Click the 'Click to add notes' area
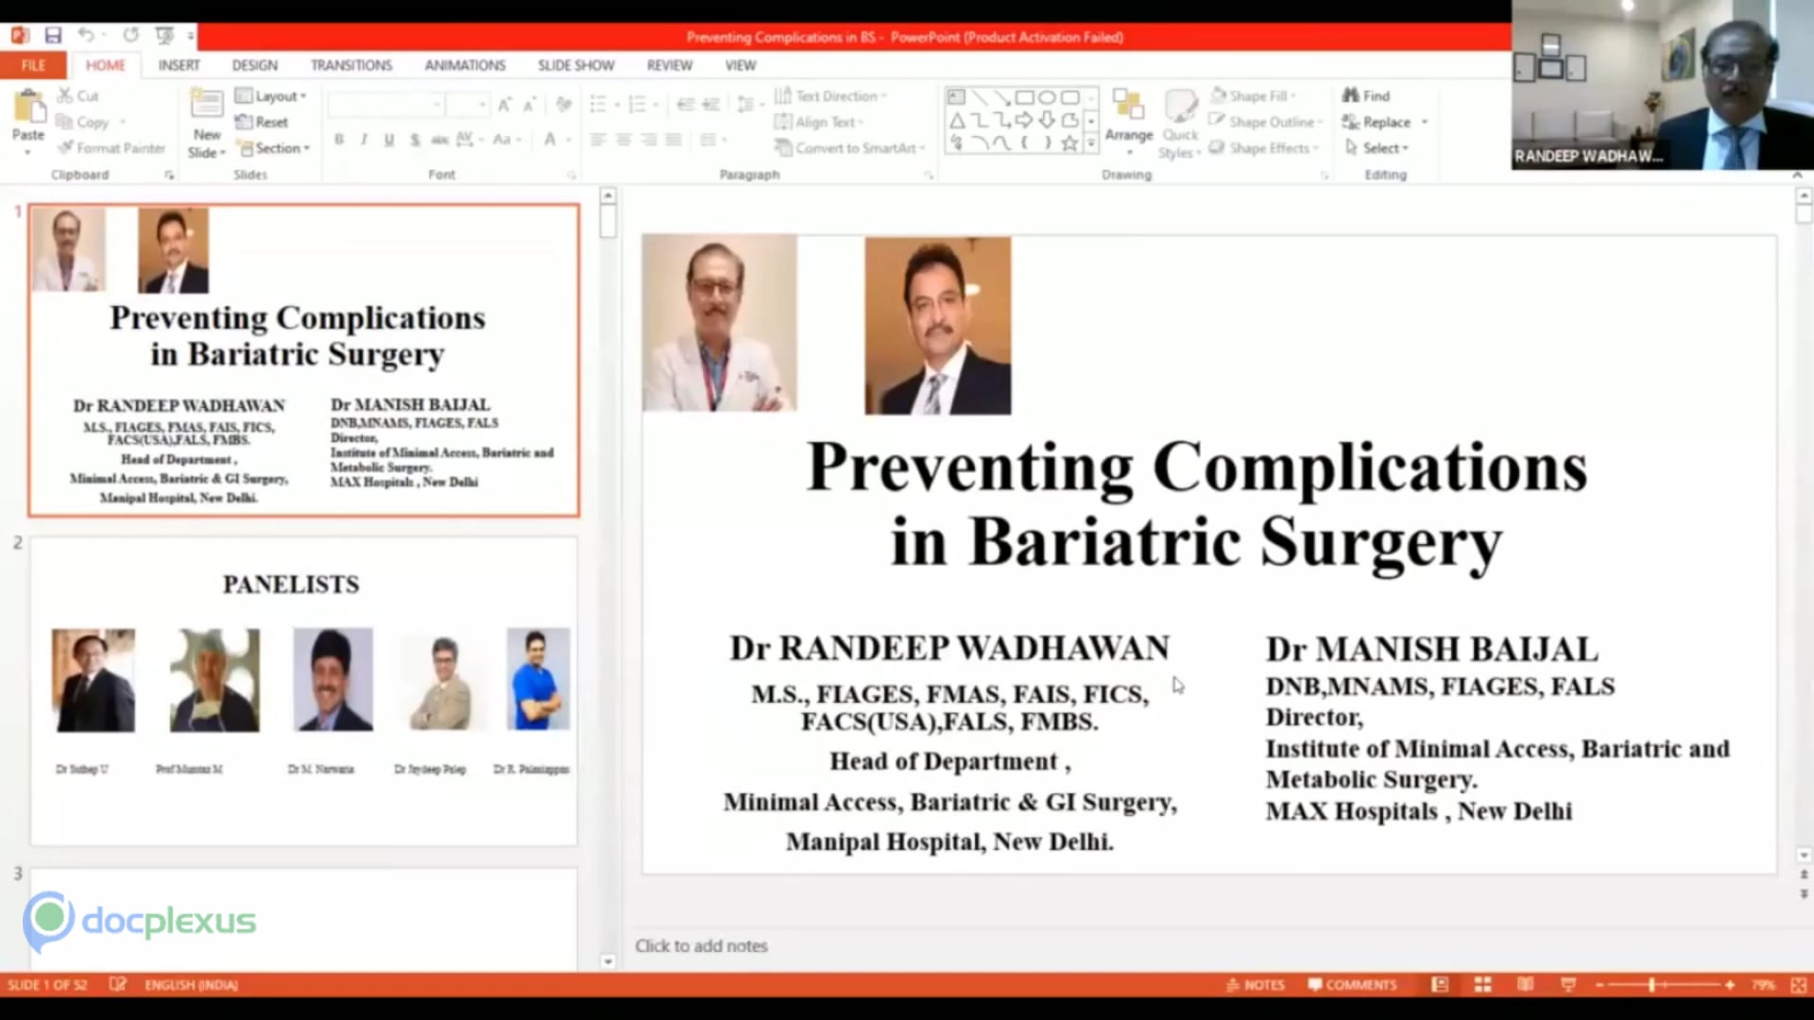This screenshot has width=1814, height=1020. [701, 945]
